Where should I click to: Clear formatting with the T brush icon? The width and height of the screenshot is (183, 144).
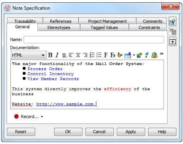tap(147, 55)
